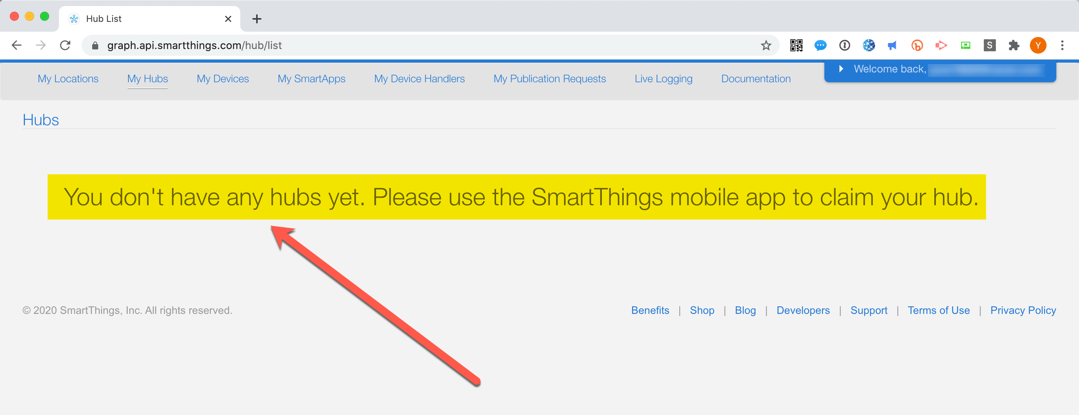Screen dimensions: 1079x415
Task: Open the 1Password extension icon
Action: click(x=844, y=45)
